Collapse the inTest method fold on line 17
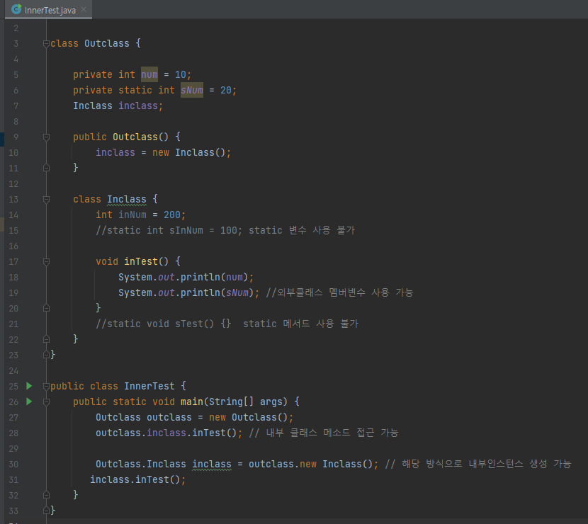 (x=46, y=261)
